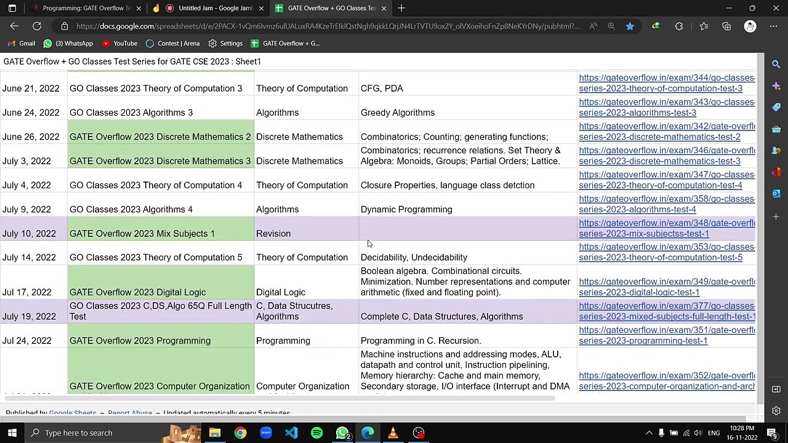Open VLC media player from the taskbar
The height and width of the screenshot is (443, 788).
click(393, 433)
